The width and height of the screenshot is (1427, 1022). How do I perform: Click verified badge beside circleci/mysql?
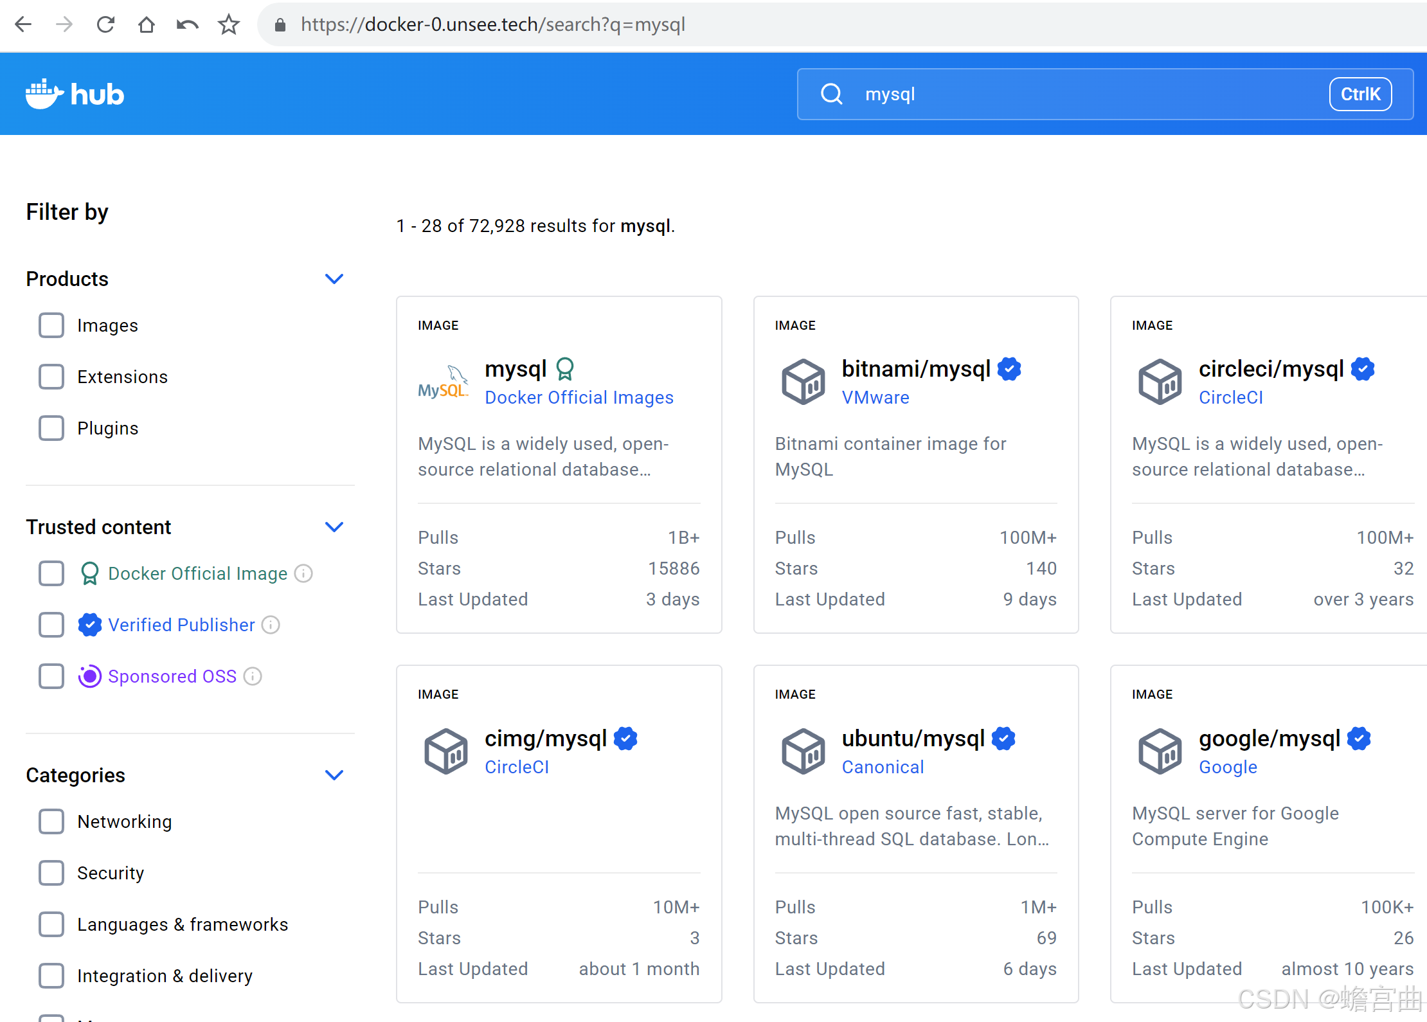(x=1363, y=369)
